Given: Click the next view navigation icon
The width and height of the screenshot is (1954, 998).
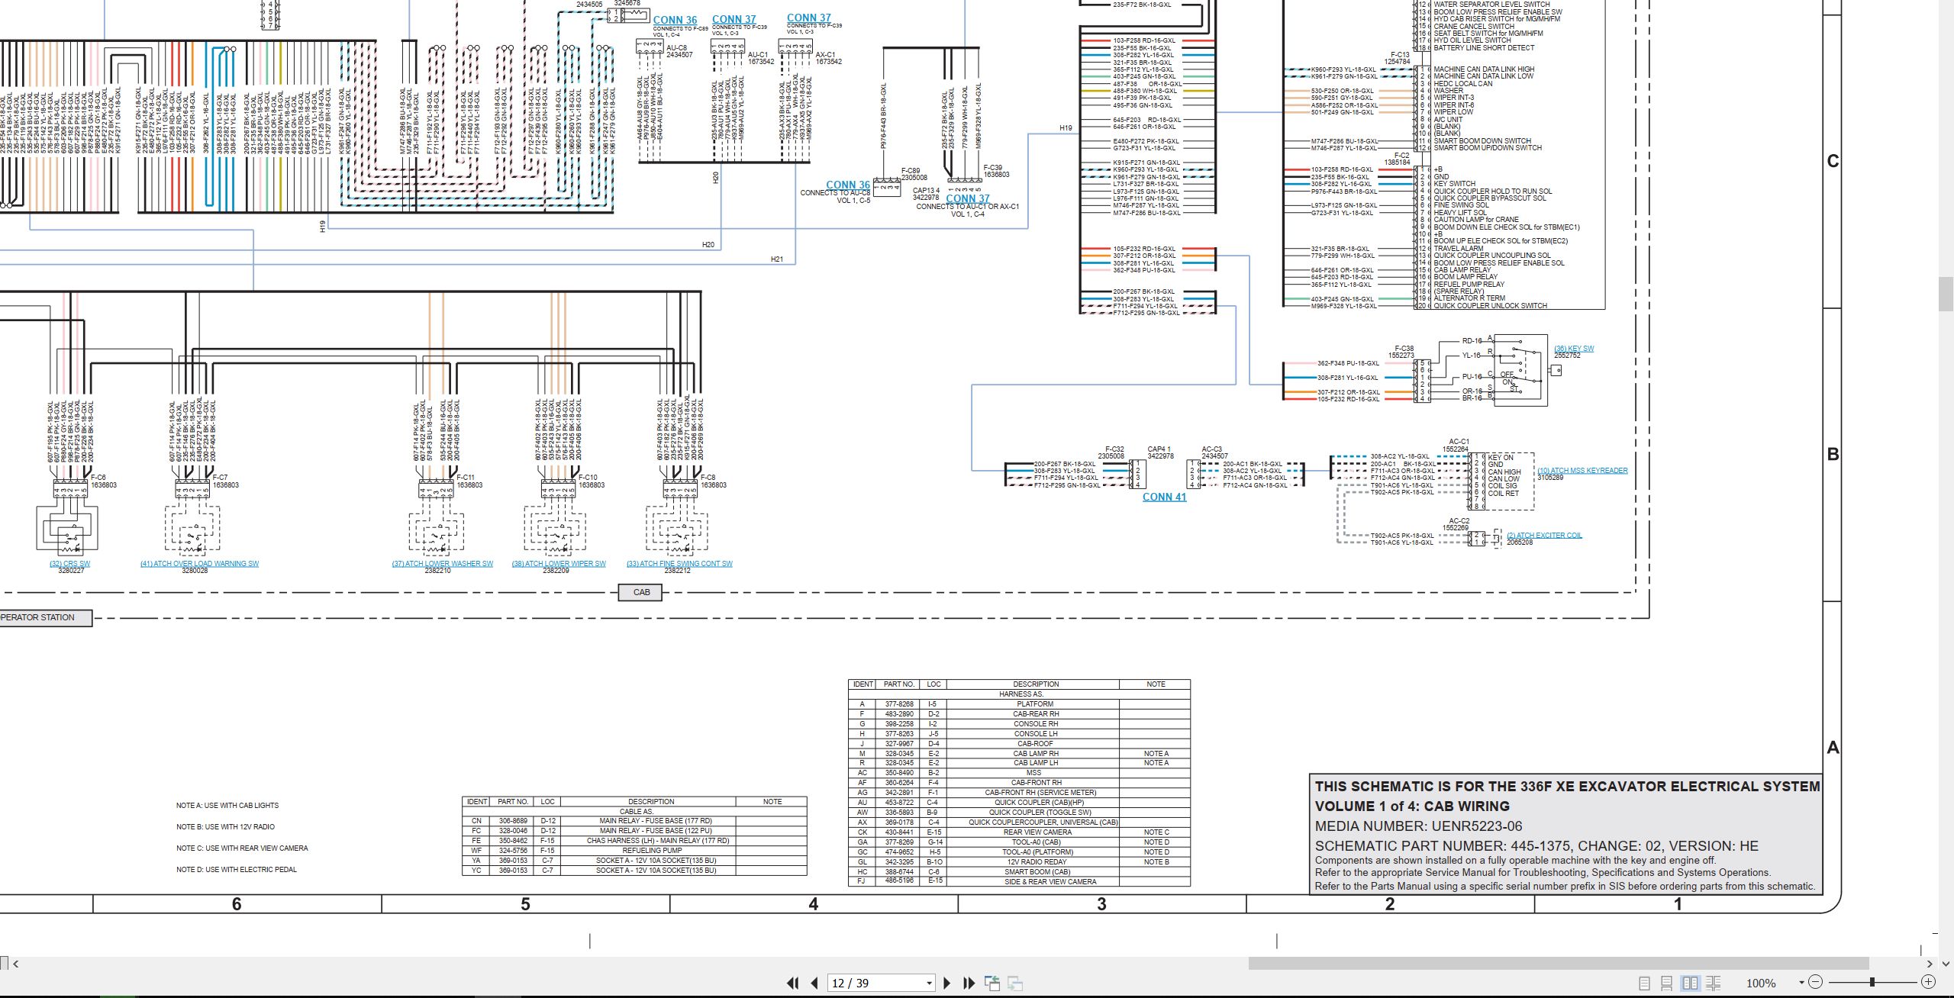Looking at the screenshot, I should pos(1015,983).
